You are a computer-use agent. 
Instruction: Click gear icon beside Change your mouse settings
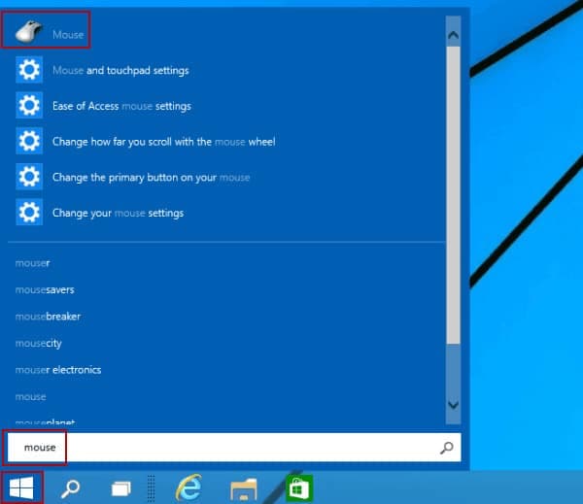tap(29, 213)
